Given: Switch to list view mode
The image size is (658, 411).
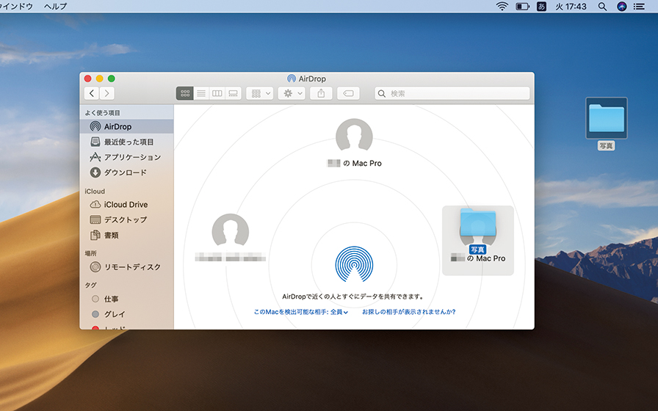Looking at the screenshot, I should [200, 93].
